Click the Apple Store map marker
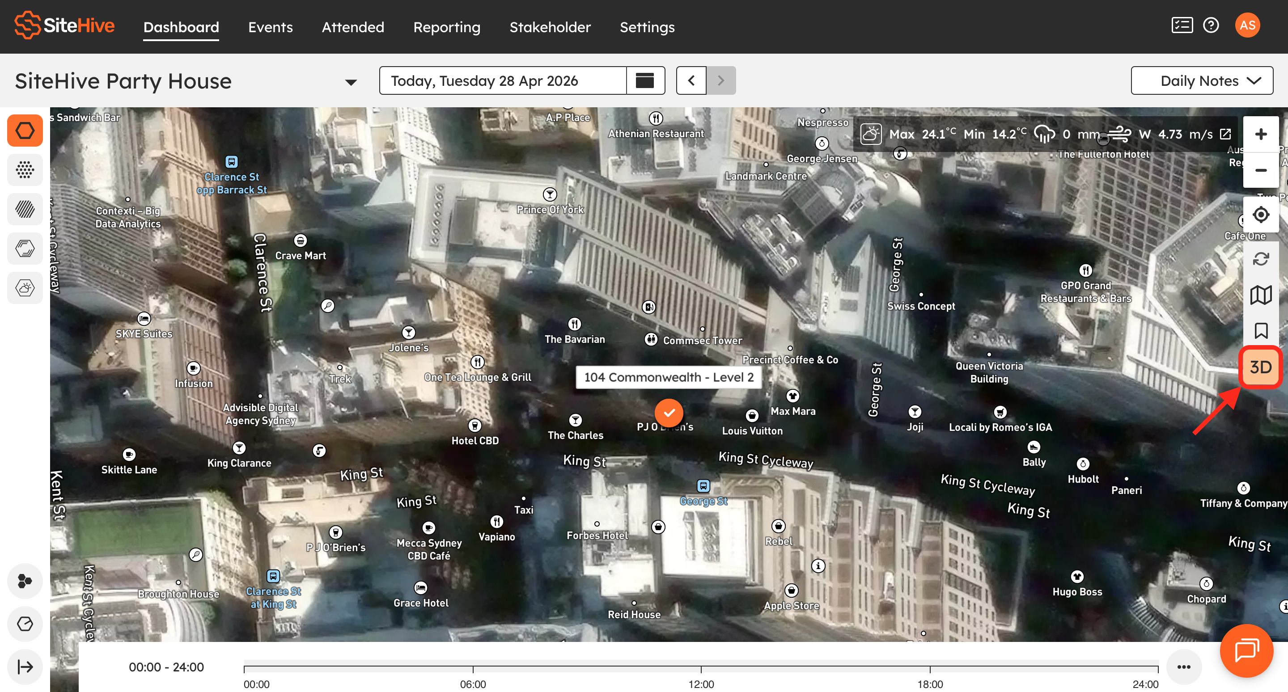The image size is (1288, 692). (x=792, y=591)
